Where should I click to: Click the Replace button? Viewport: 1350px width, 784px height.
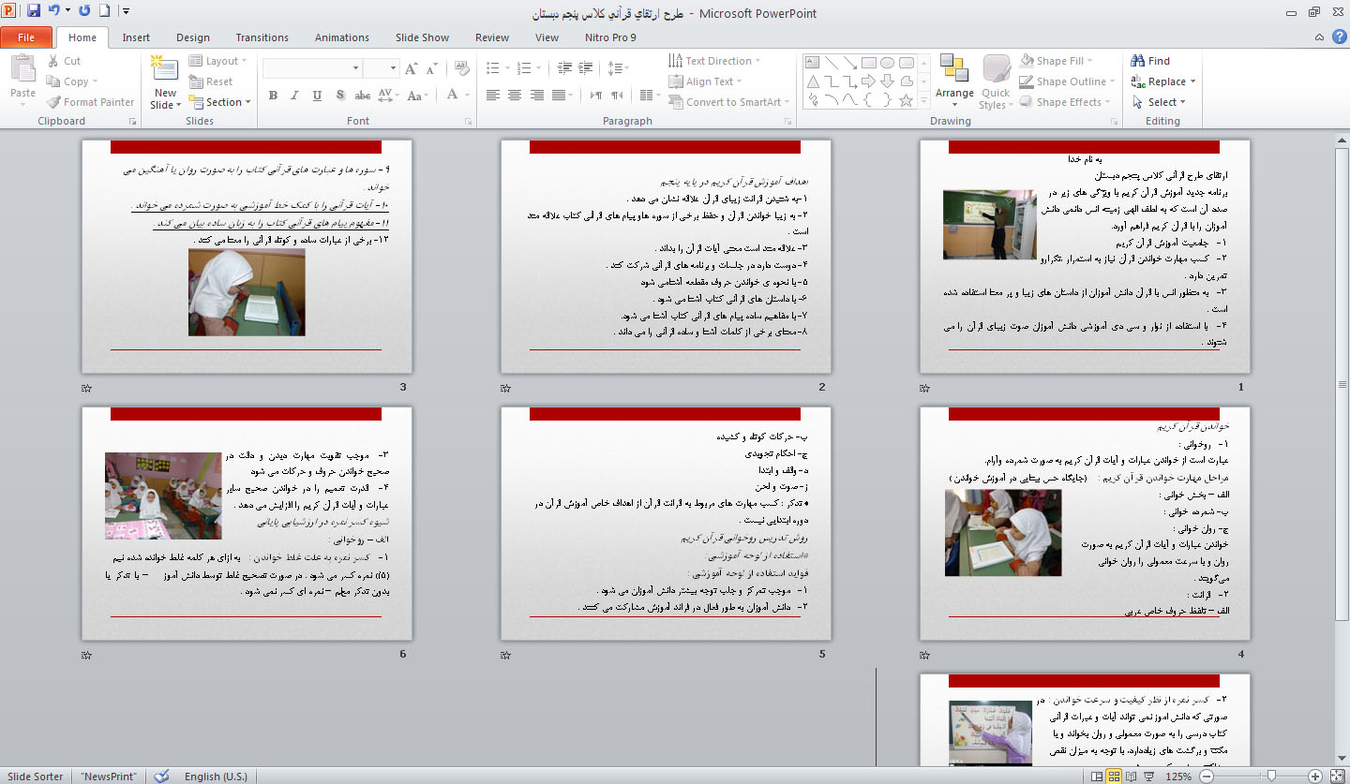[1163, 81]
